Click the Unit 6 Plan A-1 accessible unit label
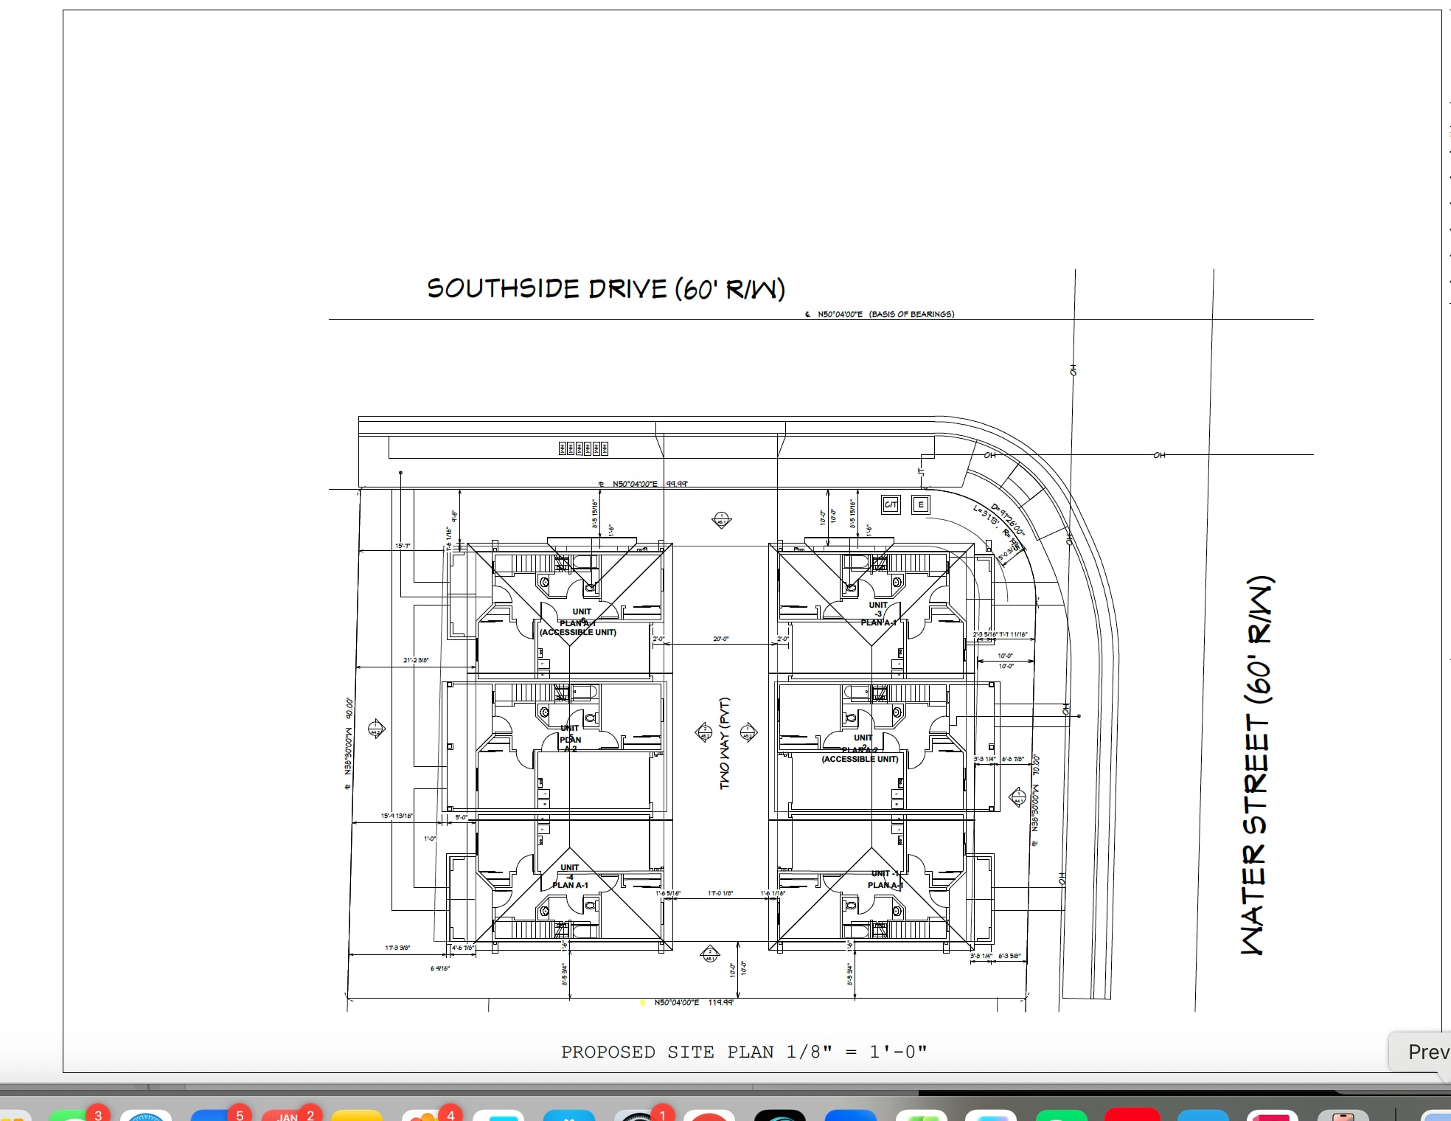 click(x=579, y=622)
